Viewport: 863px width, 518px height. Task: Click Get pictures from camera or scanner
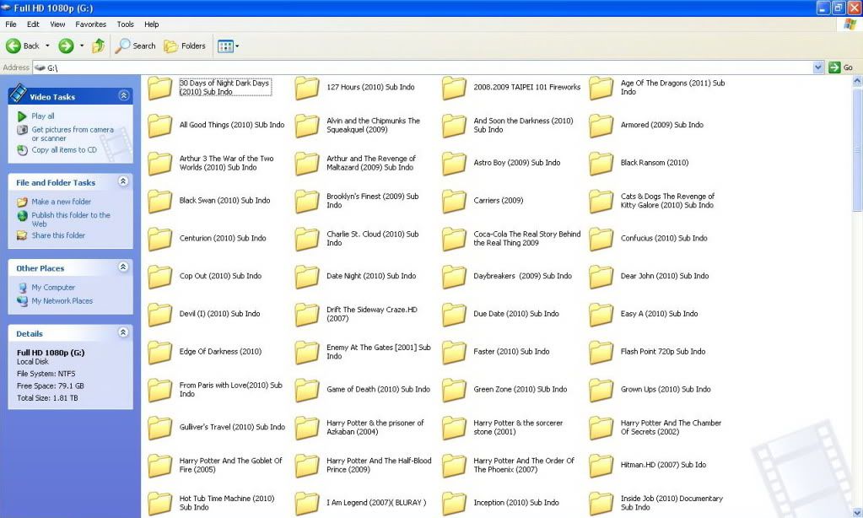tap(73, 134)
